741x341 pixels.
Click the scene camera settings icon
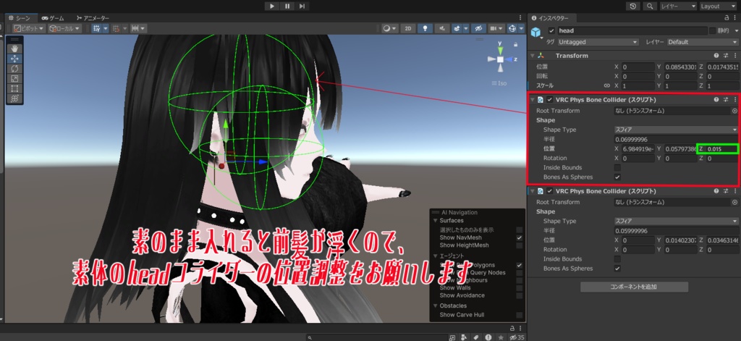click(493, 28)
